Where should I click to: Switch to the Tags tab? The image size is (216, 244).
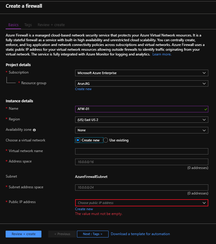click(x=28, y=25)
